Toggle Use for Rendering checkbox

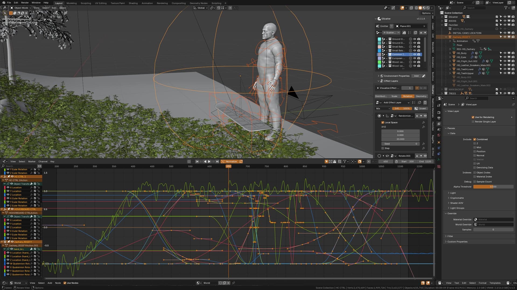pyautogui.click(x=473, y=117)
